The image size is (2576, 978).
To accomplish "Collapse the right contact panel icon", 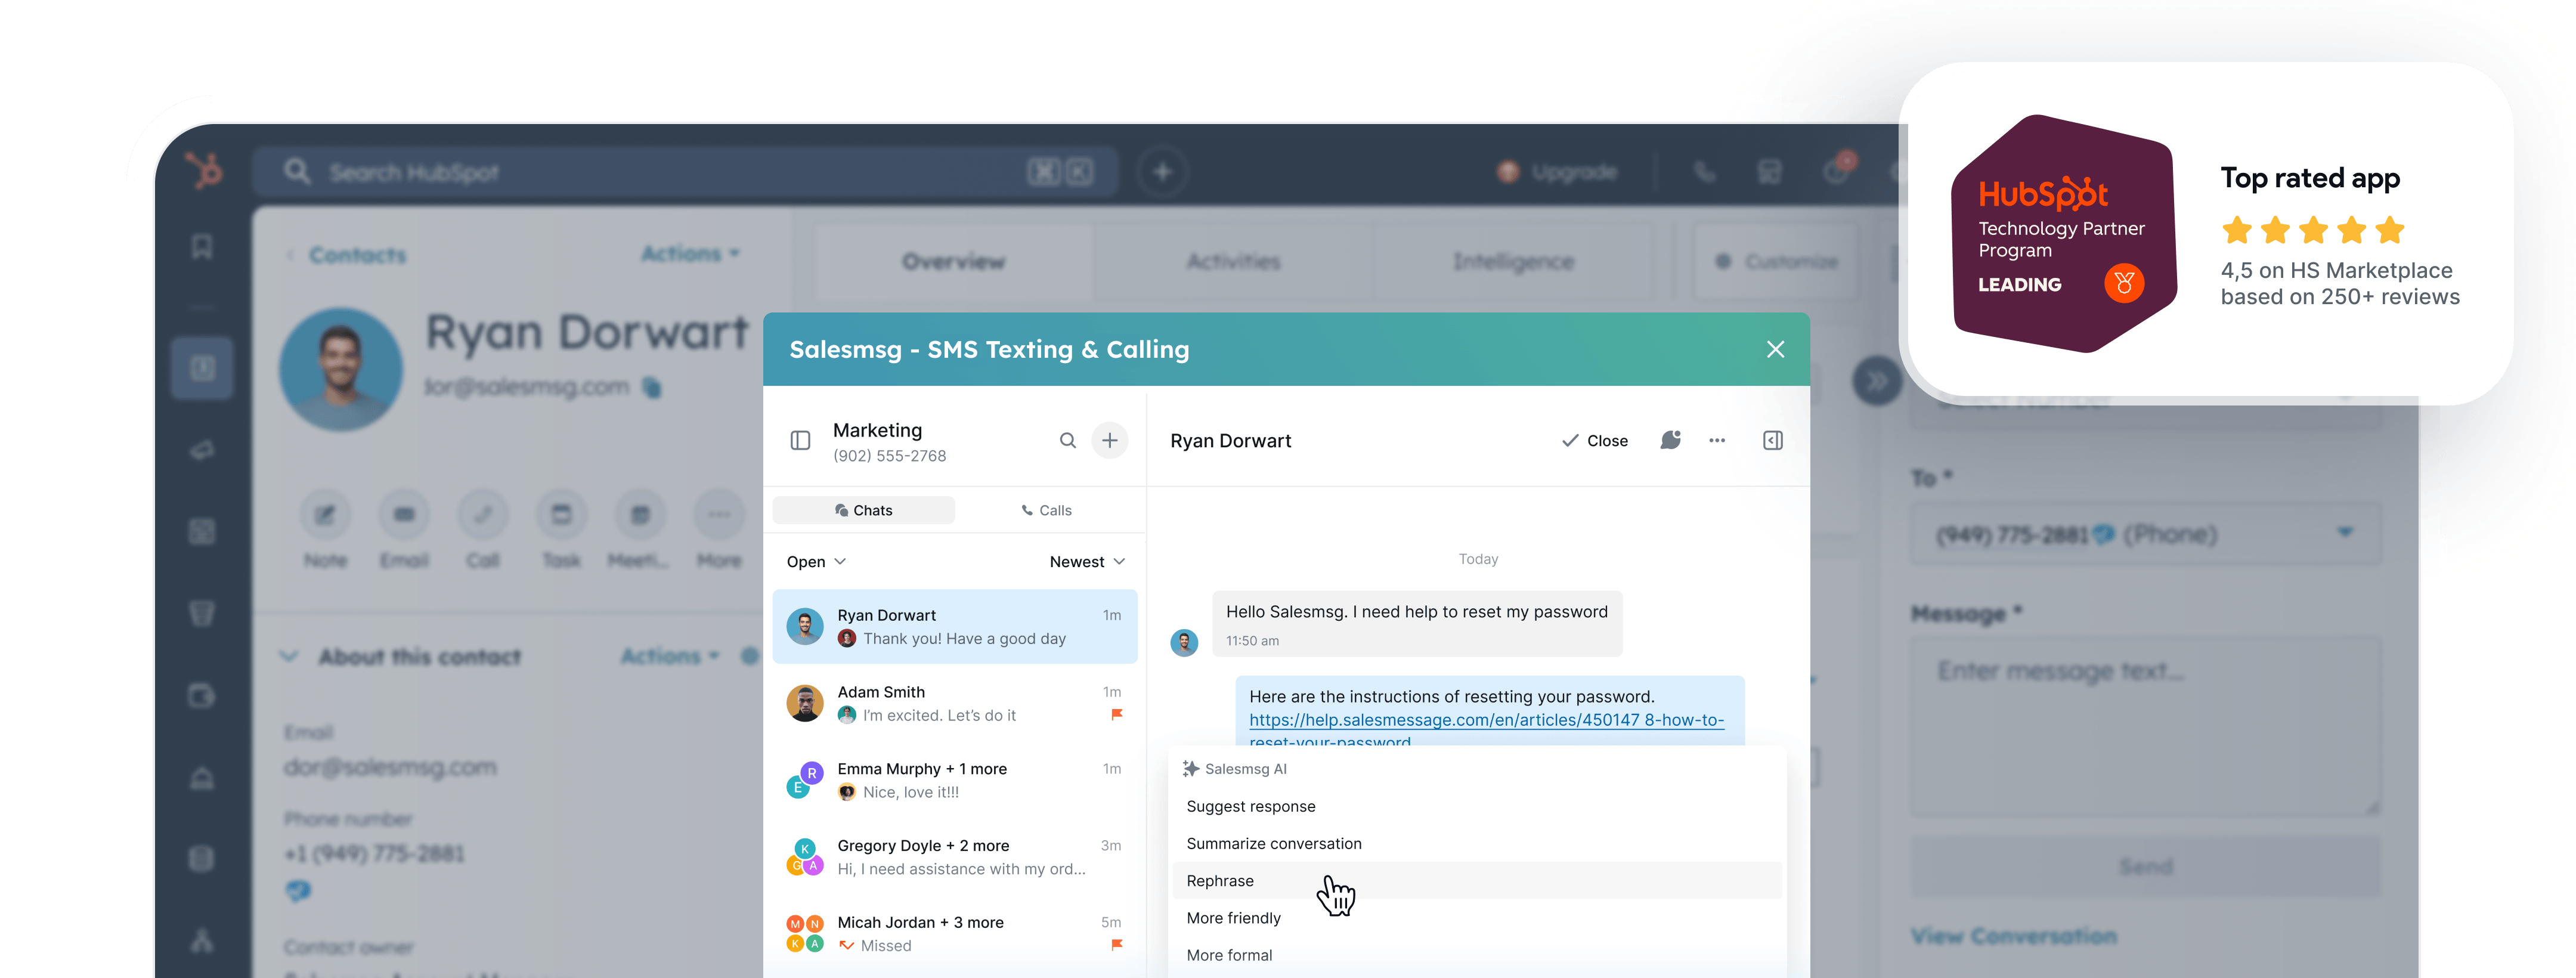I will [1772, 440].
